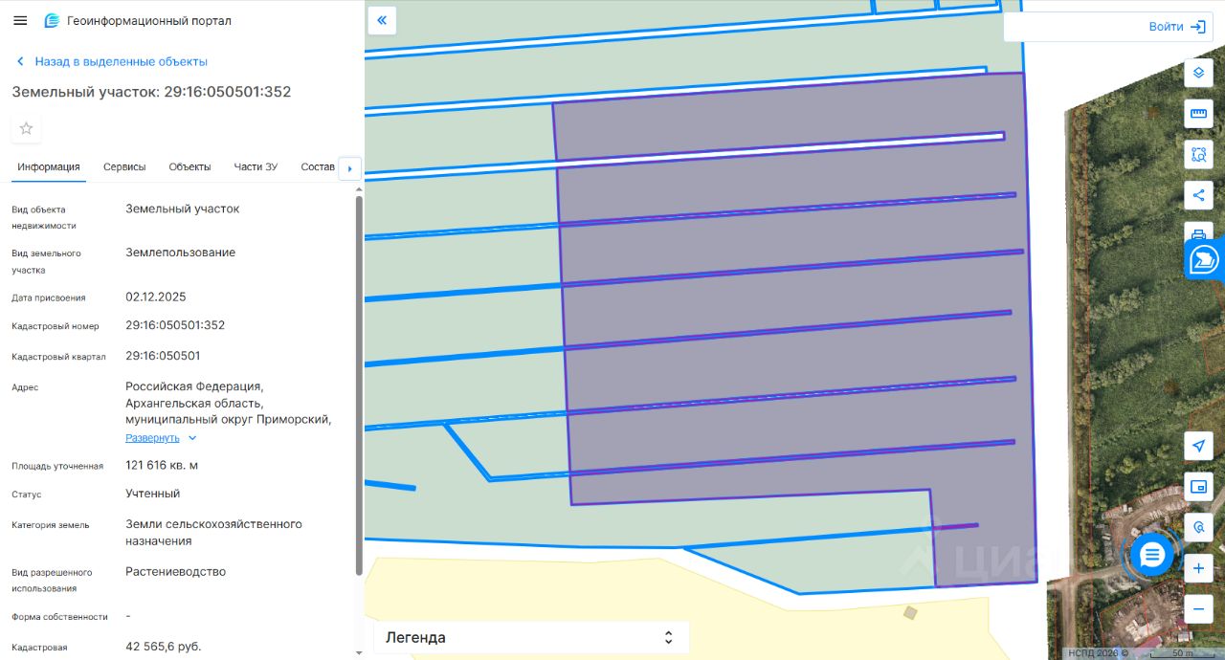Click the login arrow icon
This screenshot has width=1225, height=660.
(1198, 27)
